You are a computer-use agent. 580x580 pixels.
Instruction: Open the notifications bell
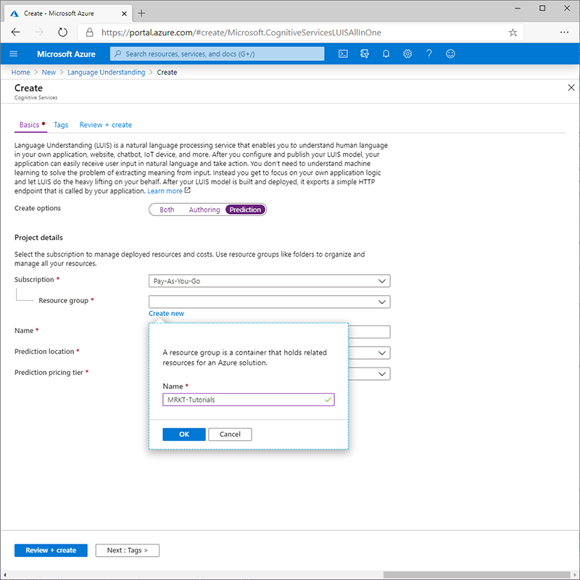click(x=386, y=54)
